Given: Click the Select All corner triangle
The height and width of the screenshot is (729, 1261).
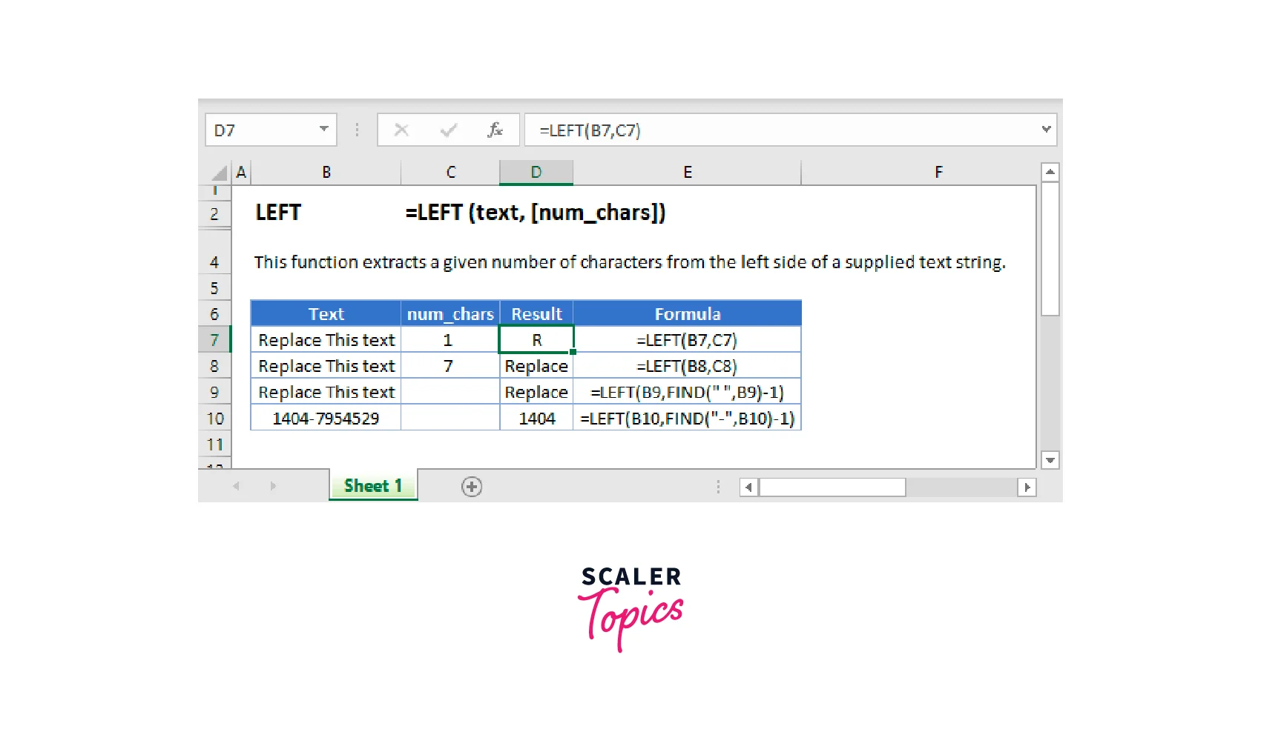Looking at the screenshot, I should click(218, 173).
